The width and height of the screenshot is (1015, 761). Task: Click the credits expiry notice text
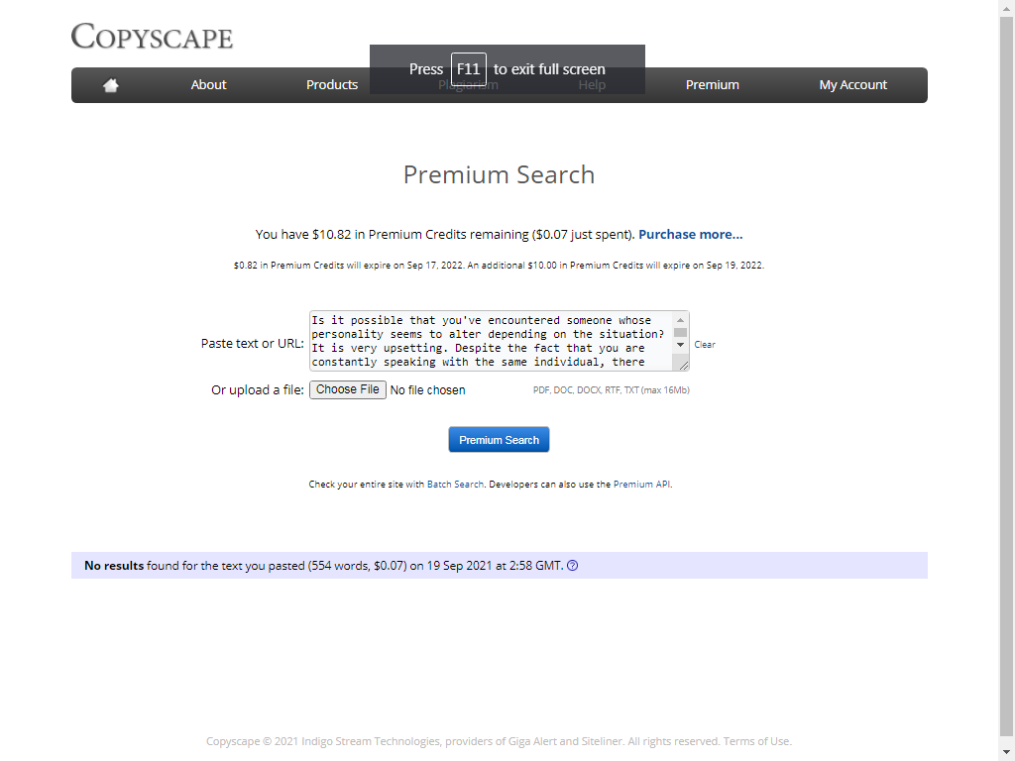click(x=499, y=266)
